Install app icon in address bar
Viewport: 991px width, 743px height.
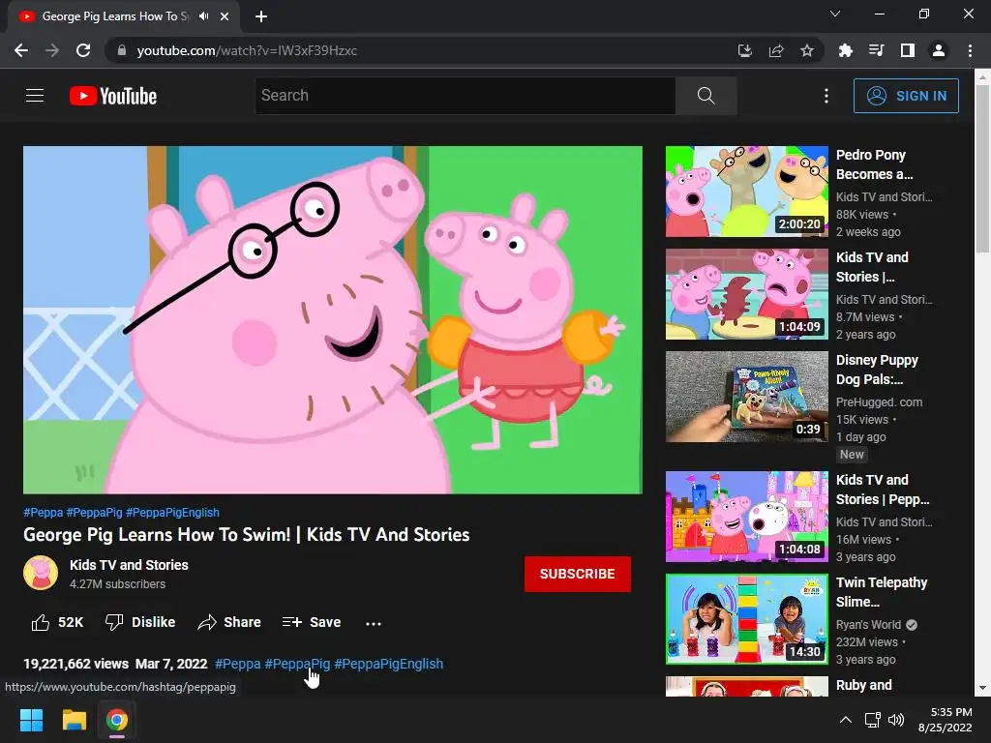[745, 50]
